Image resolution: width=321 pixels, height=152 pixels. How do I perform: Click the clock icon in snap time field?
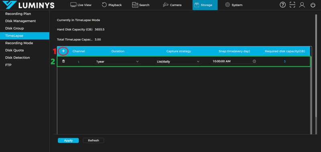pos(254,61)
